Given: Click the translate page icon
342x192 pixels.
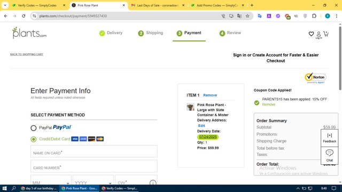Looking at the screenshot, I should [239, 16].
